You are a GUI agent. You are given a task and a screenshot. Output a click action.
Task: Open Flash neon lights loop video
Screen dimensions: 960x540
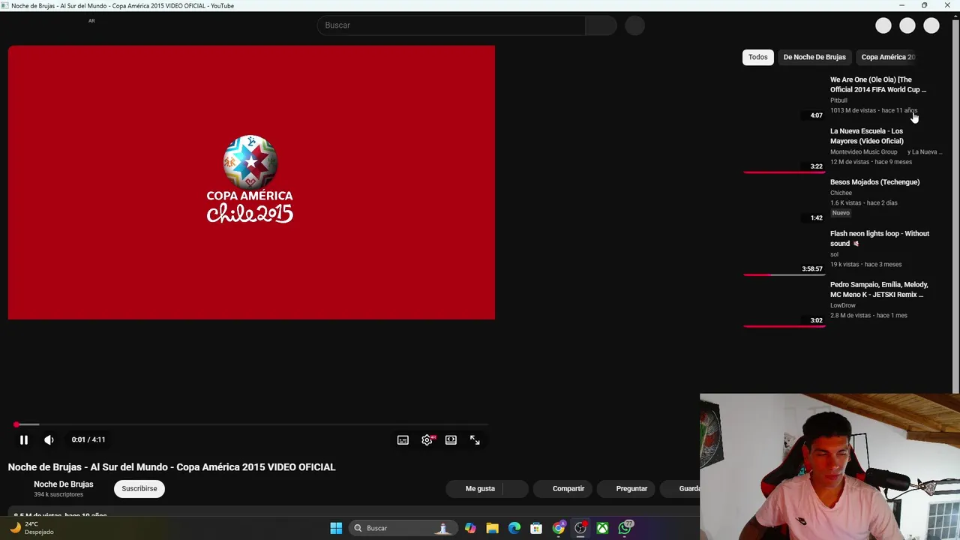[880, 238]
